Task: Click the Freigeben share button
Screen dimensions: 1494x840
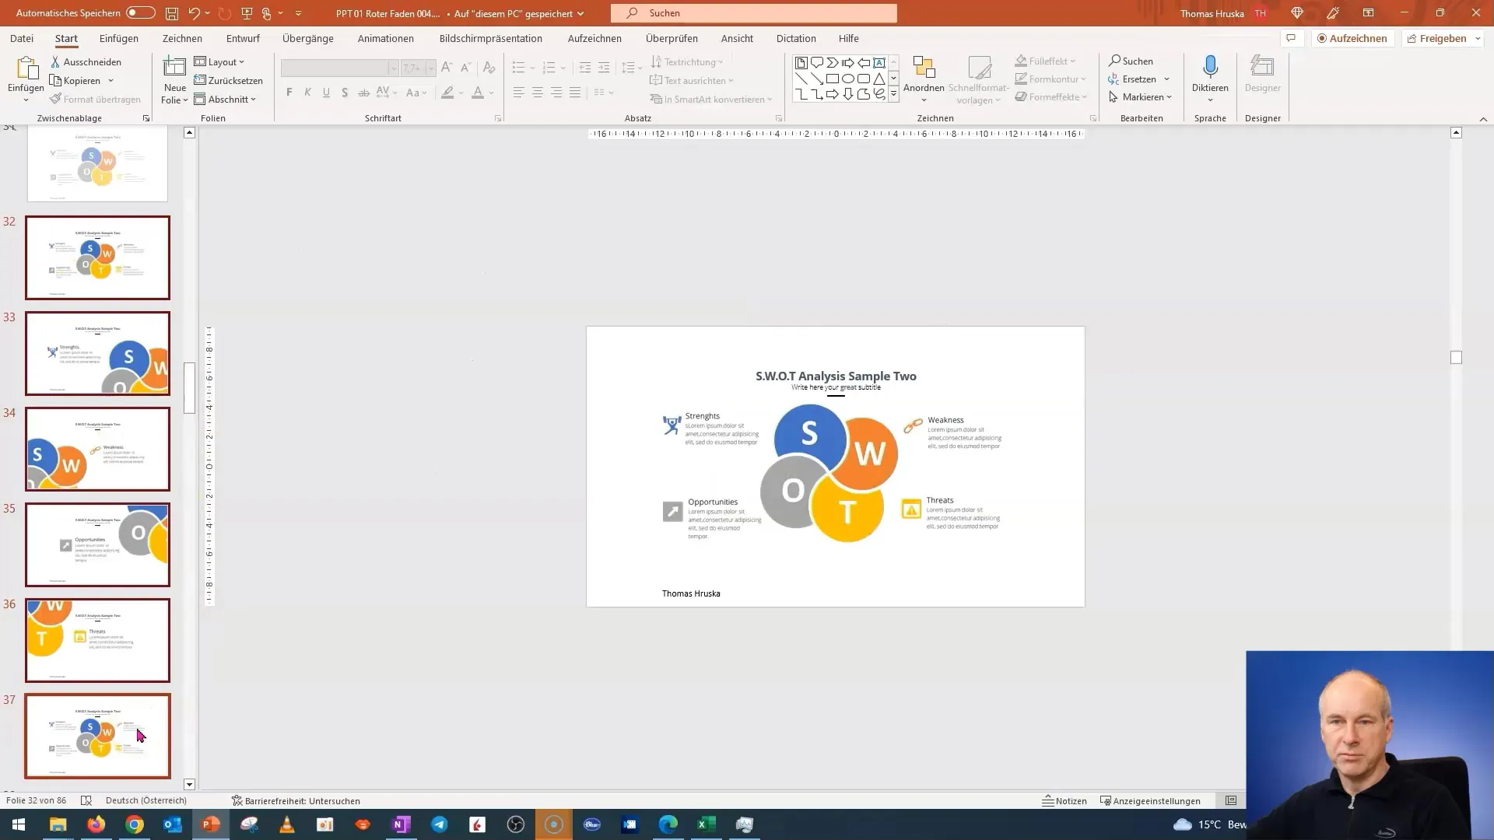Action: (x=1442, y=38)
